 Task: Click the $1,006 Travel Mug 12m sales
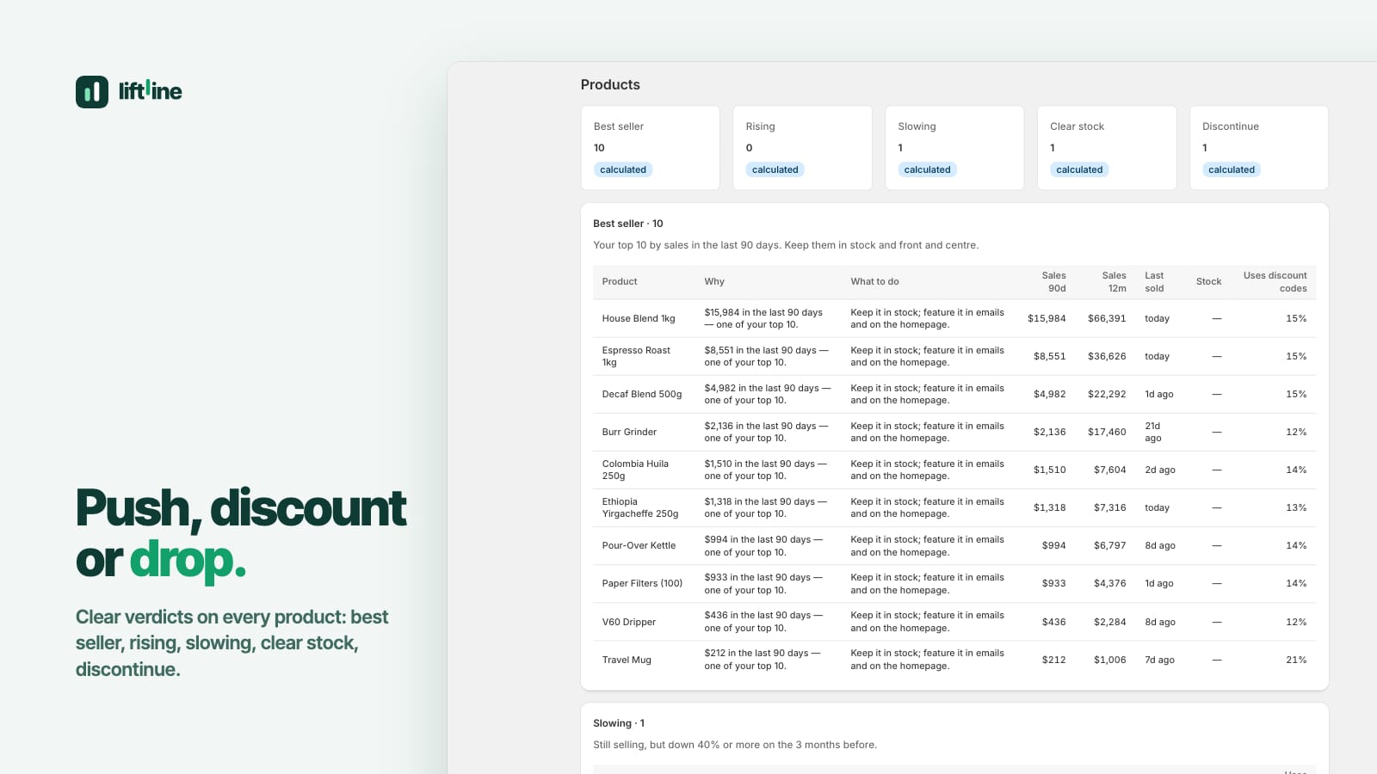tap(1110, 660)
